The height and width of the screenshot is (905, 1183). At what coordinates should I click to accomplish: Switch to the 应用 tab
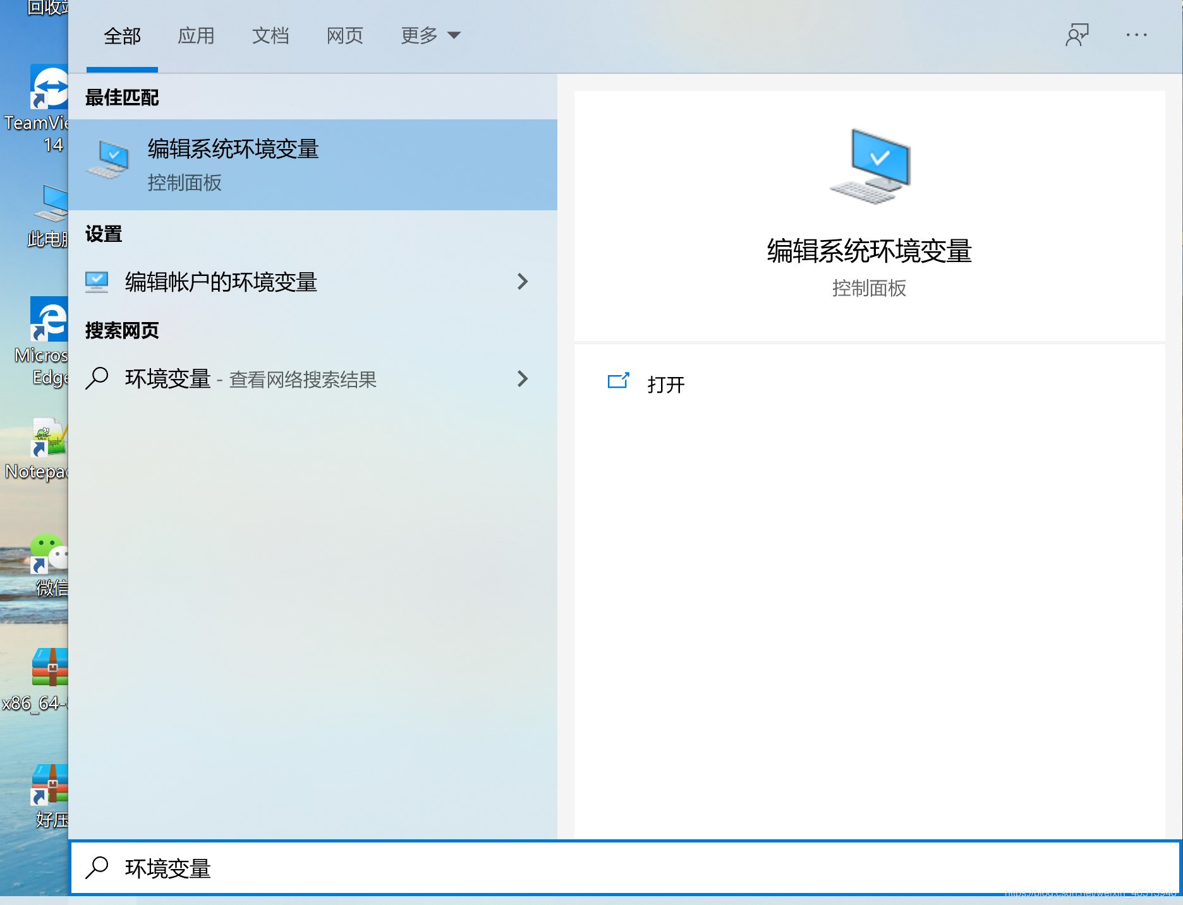[196, 36]
